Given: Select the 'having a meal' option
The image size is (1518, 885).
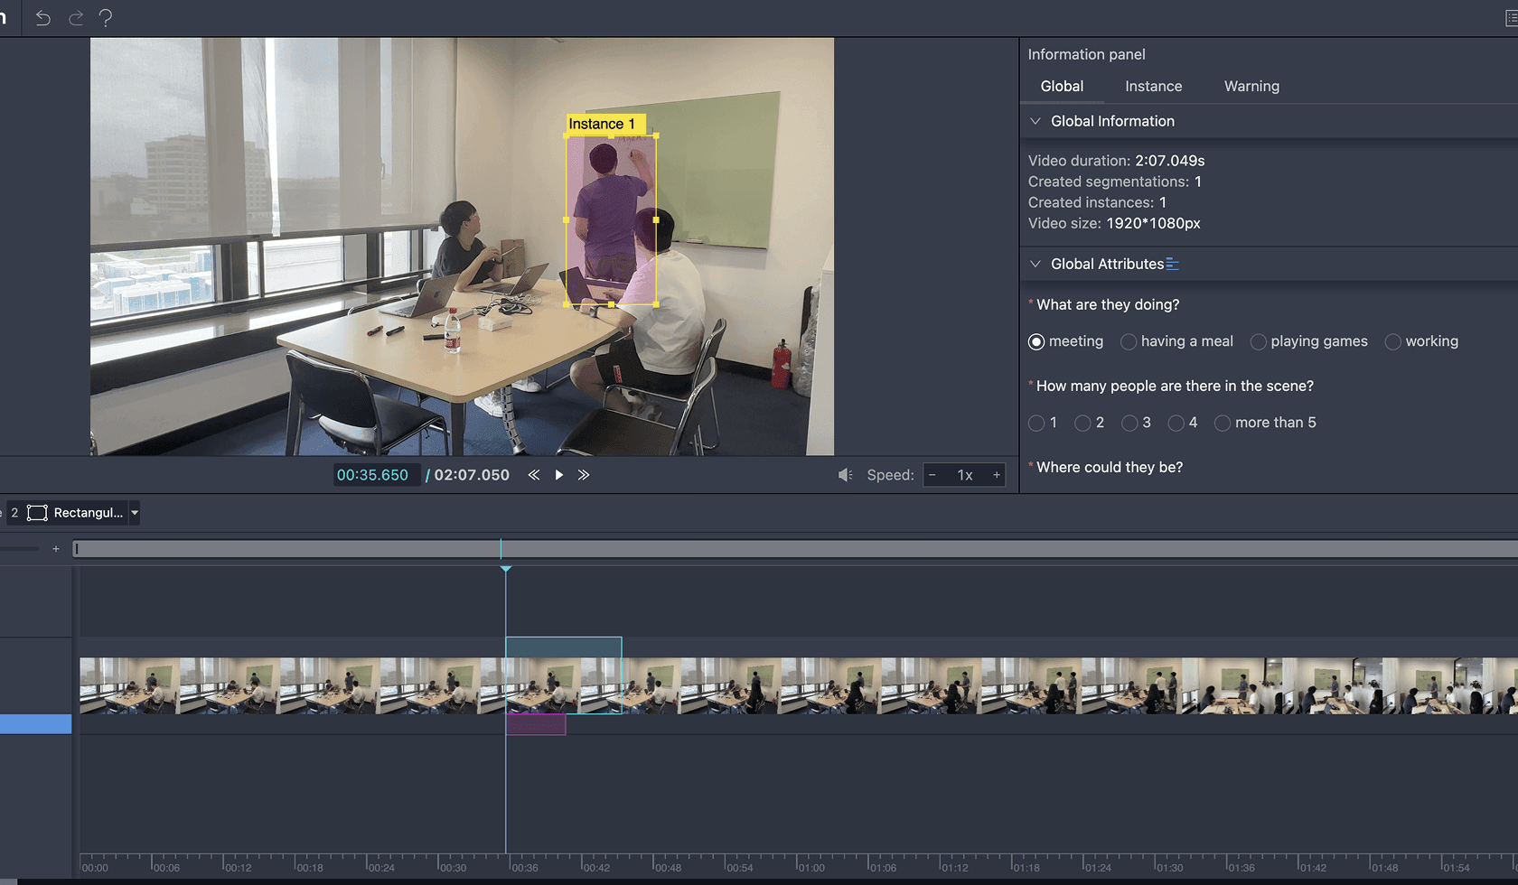Looking at the screenshot, I should coord(1129,341).
